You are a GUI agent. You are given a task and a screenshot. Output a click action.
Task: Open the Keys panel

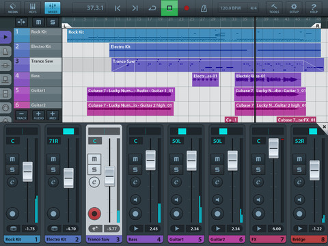[33, 8]
